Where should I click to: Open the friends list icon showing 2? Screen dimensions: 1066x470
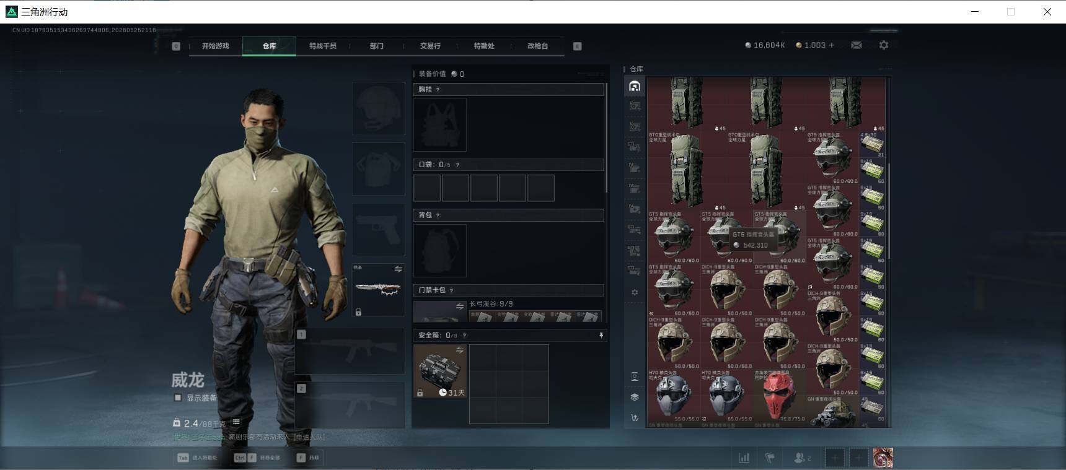(803, 458)
